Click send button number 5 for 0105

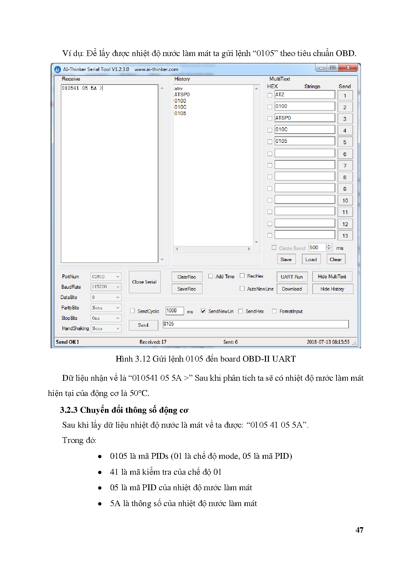click(x=345, y=142)
